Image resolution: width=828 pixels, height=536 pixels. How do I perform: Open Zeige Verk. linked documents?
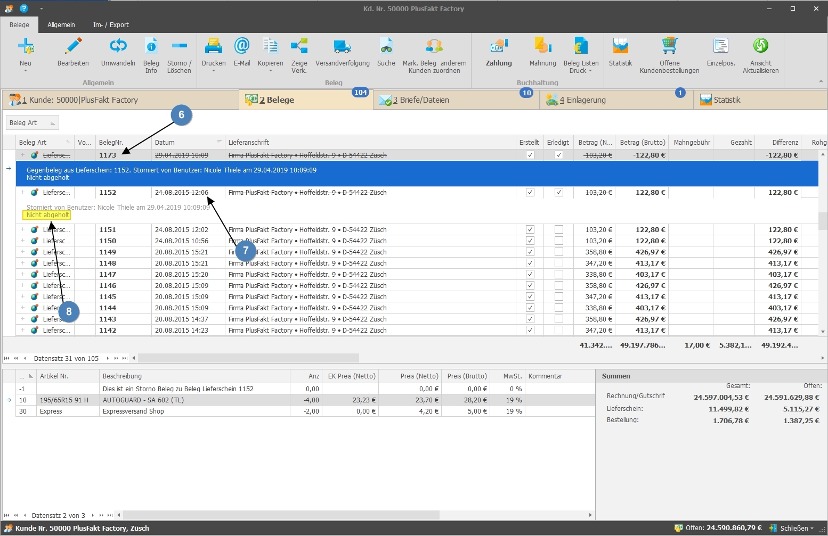(x=299, y=47)
